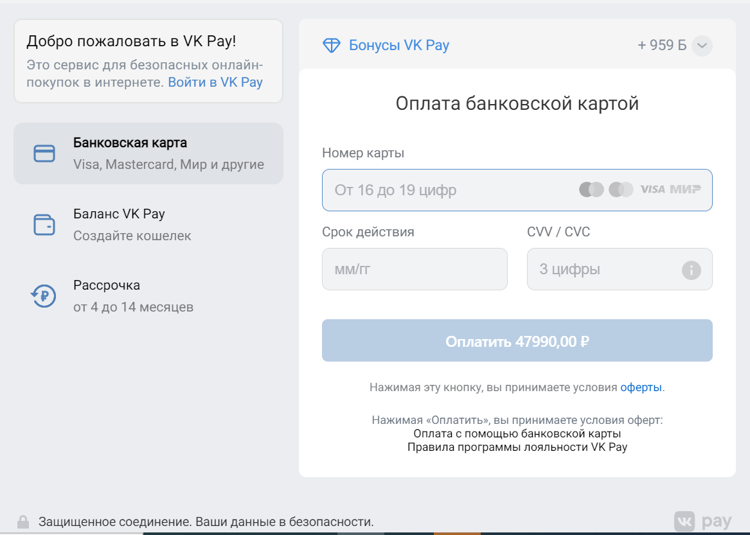The height and width of the screenshot is (535, 750).
Task: Click the Срок действия мм/гг field
Action: (415, 269)
